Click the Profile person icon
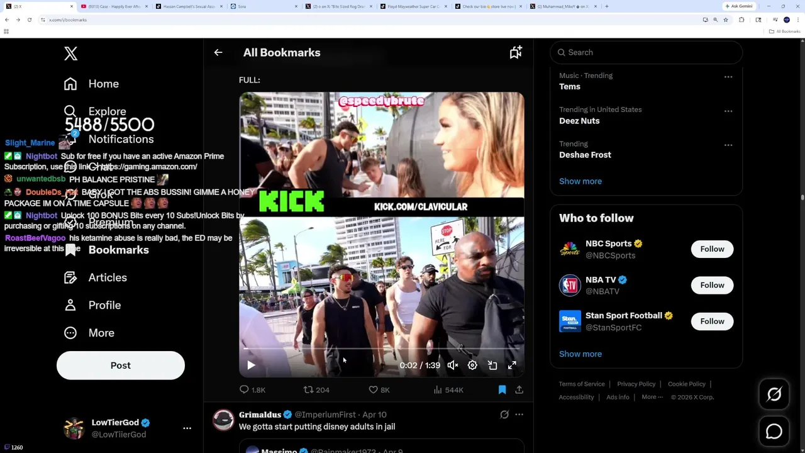Screen dimensions: 805x453 70,305
